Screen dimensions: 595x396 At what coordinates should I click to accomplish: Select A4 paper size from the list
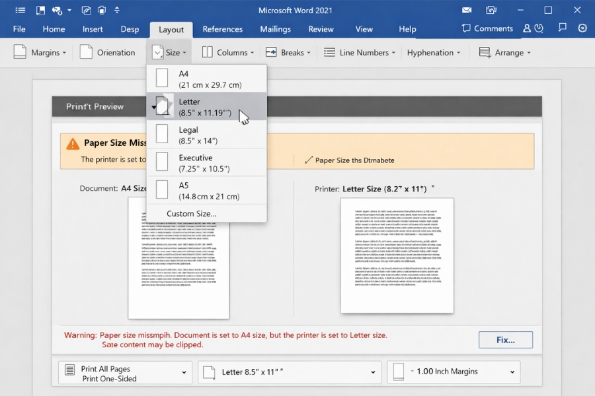pos(206,79)
